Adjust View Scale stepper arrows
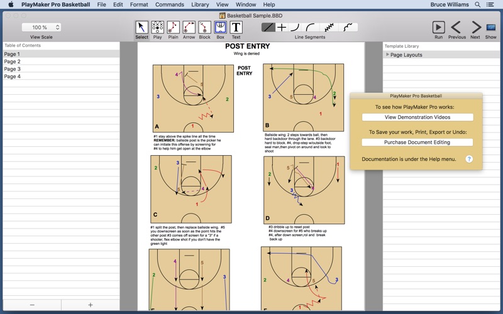The image size is (503, 314). pyautogui.click(x=57, y=27)
